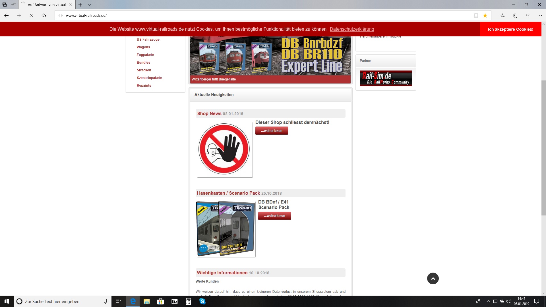Click the browser home icon
The width and height of the screenshot is (546, 307).
click(44, 16)
